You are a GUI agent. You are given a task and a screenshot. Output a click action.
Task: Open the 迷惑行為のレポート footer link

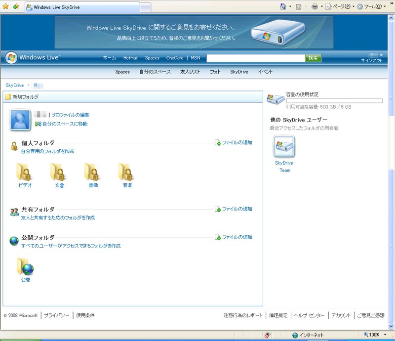pyautogui.click(x=243, y=315)
